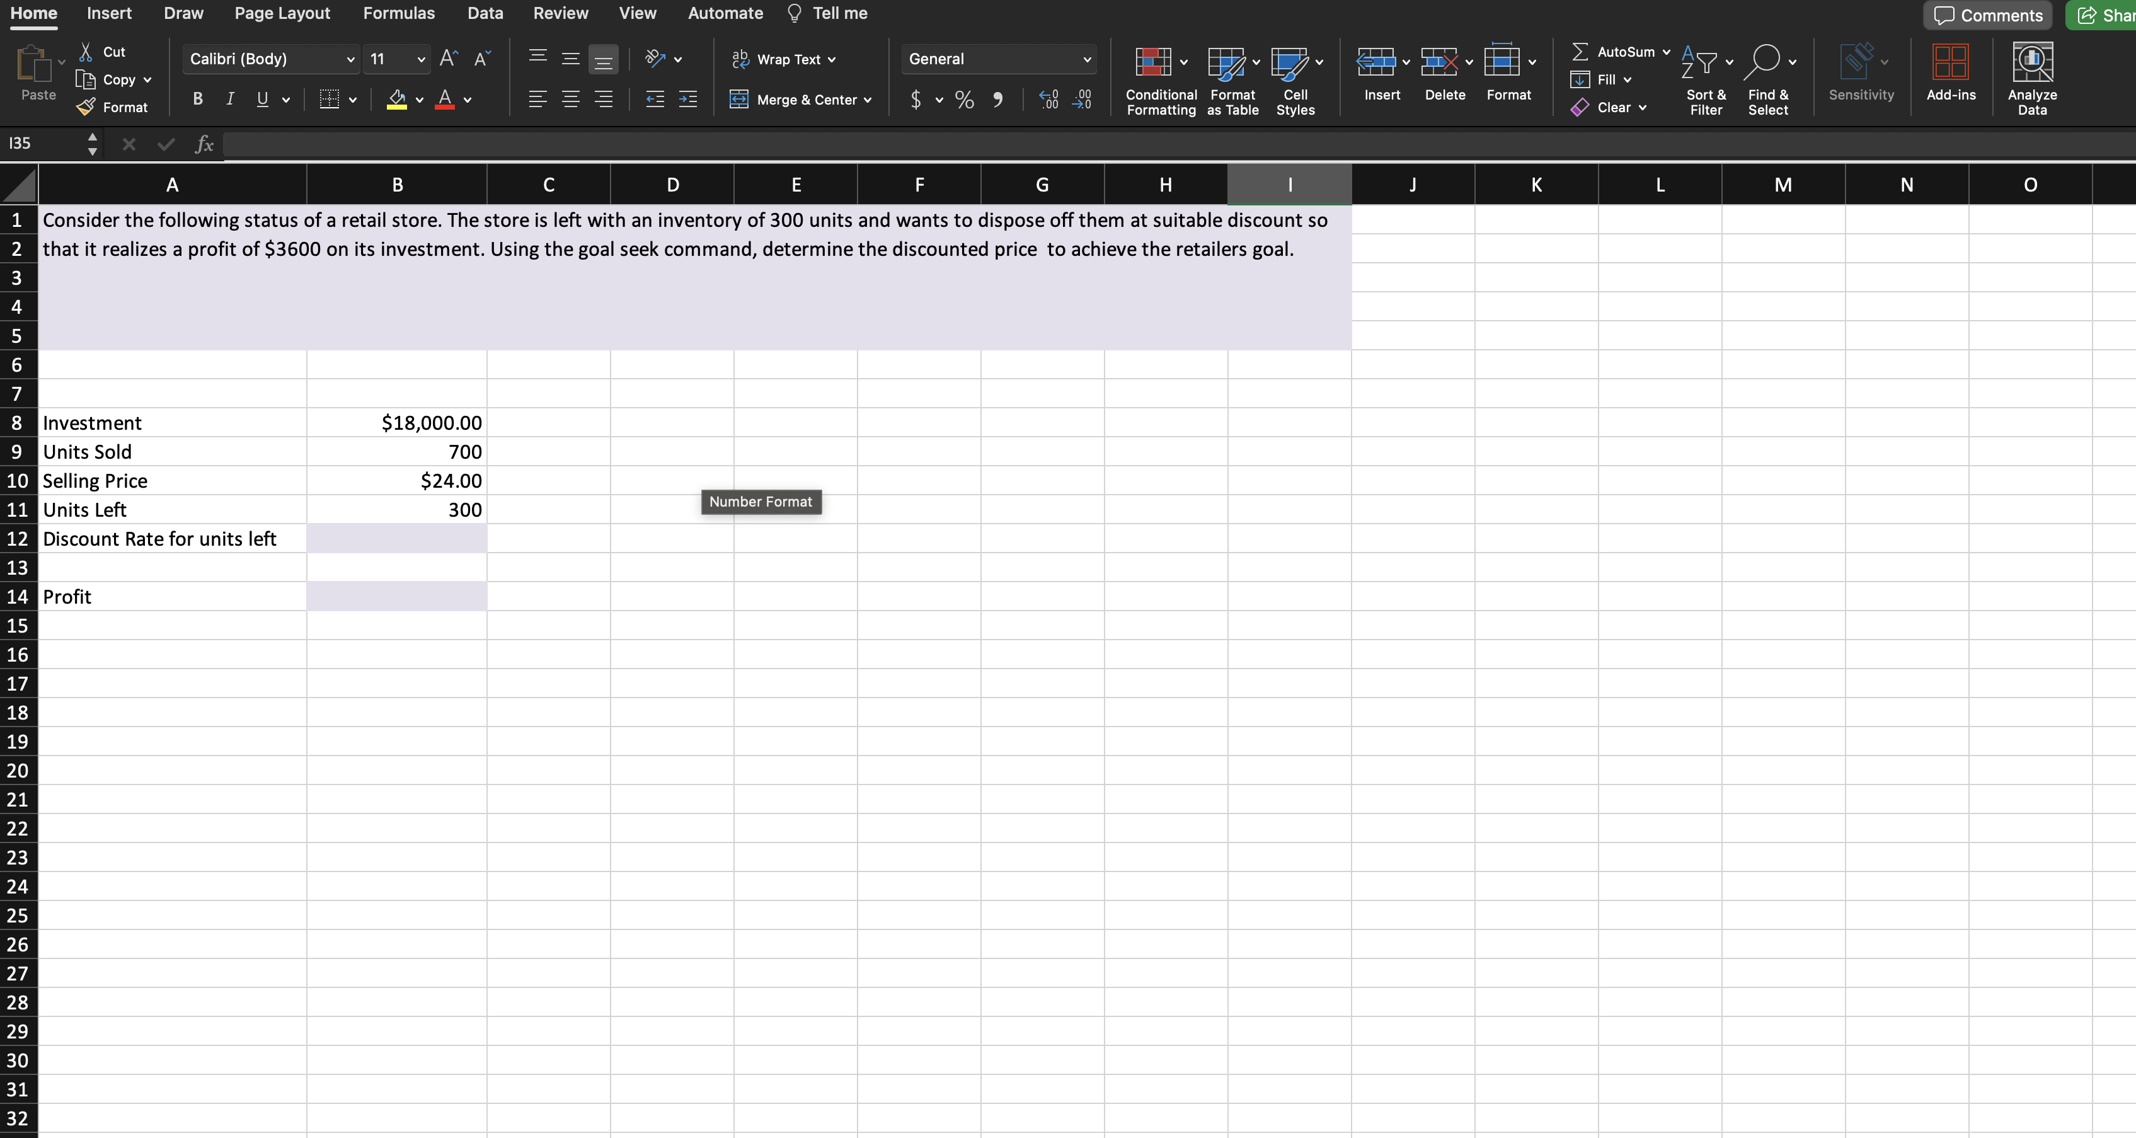This screenshot has height=1138, width=2136.
Task: Toggle bold formatting
Action: pyautogui.click(x=197, y=99)
